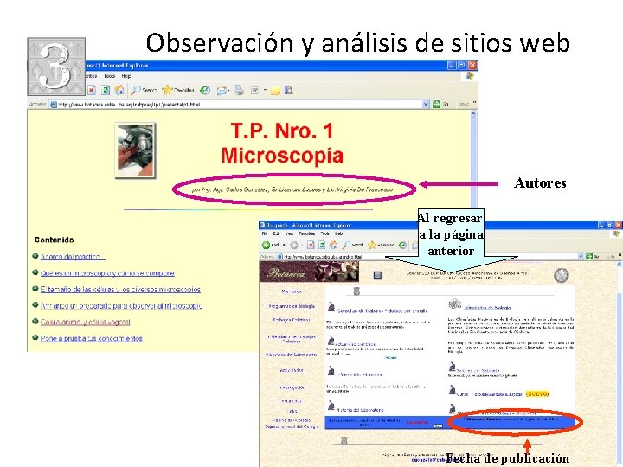This screenshot has height=467, width=623.
Task: Open 'Consultas de Trabajos Prácticos' link
Action: point(382,311)
